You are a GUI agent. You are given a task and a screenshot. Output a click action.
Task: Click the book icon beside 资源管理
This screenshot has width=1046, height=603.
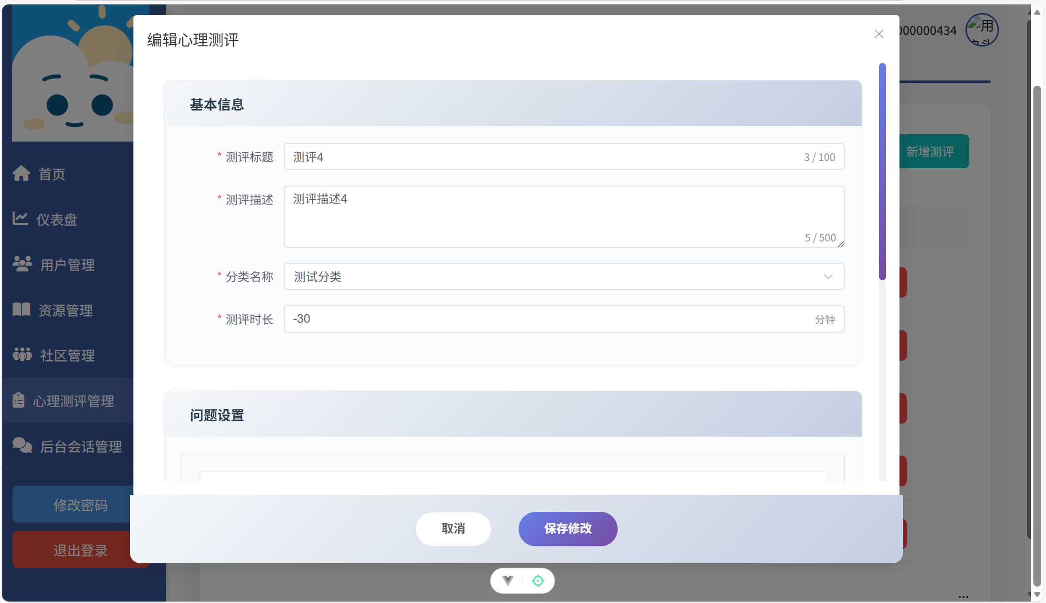click(21, 309)
